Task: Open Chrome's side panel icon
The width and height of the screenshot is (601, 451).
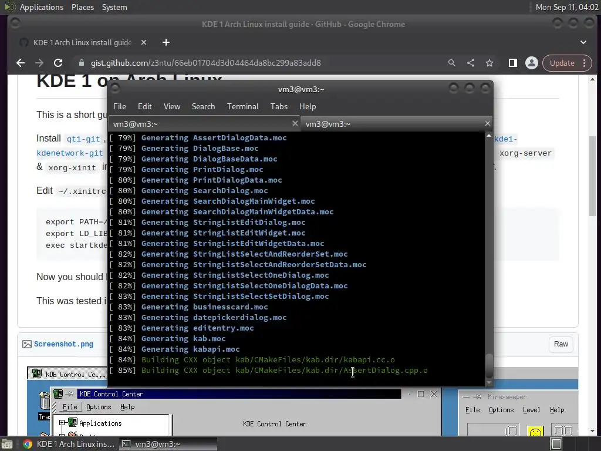Action: point(513,63)
